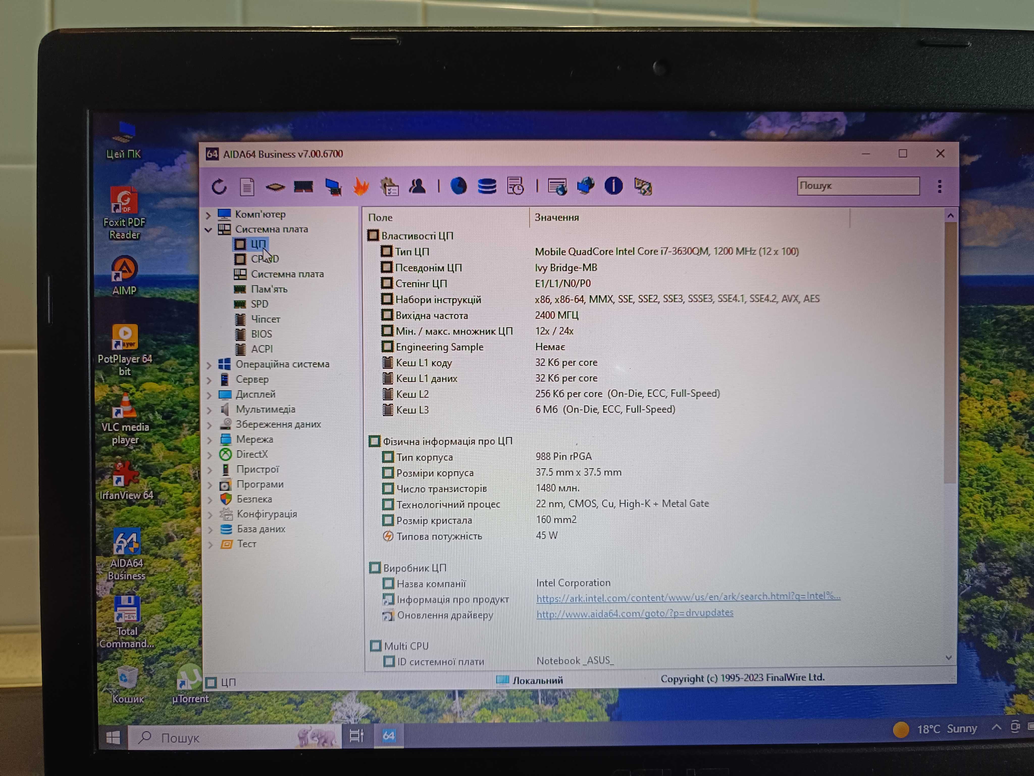Open the Кошик recycle bin icon
1034x776 pixels.
pyautogui.click(x=128, y=685)
